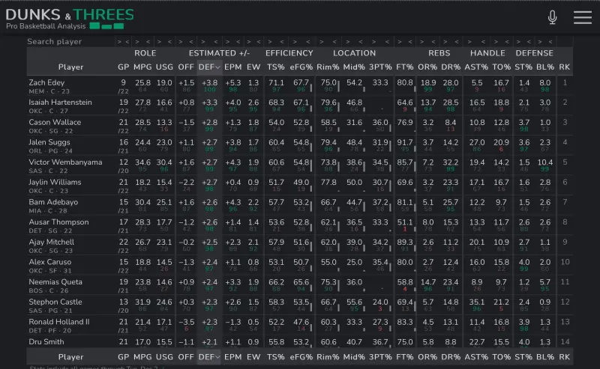Sort by MPG column in top header

142,67
